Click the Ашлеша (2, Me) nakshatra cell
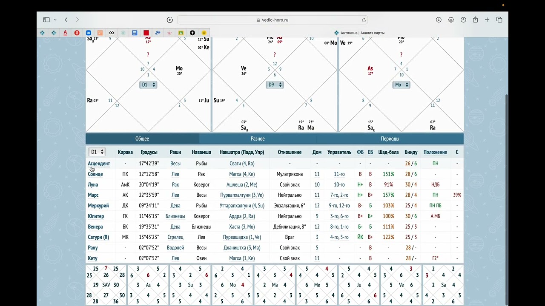 point(242,185)
